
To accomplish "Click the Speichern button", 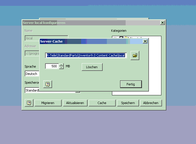I will click(x=128, y=103).
